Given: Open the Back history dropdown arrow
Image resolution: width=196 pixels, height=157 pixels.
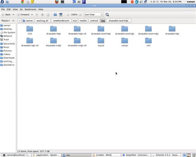Looking at the screenshot, I should click(x=13, y=14).
